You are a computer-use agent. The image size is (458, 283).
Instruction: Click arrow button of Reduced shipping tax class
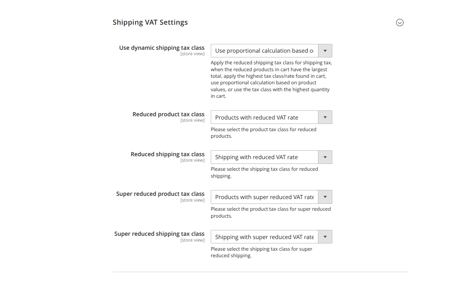point(325,157)
